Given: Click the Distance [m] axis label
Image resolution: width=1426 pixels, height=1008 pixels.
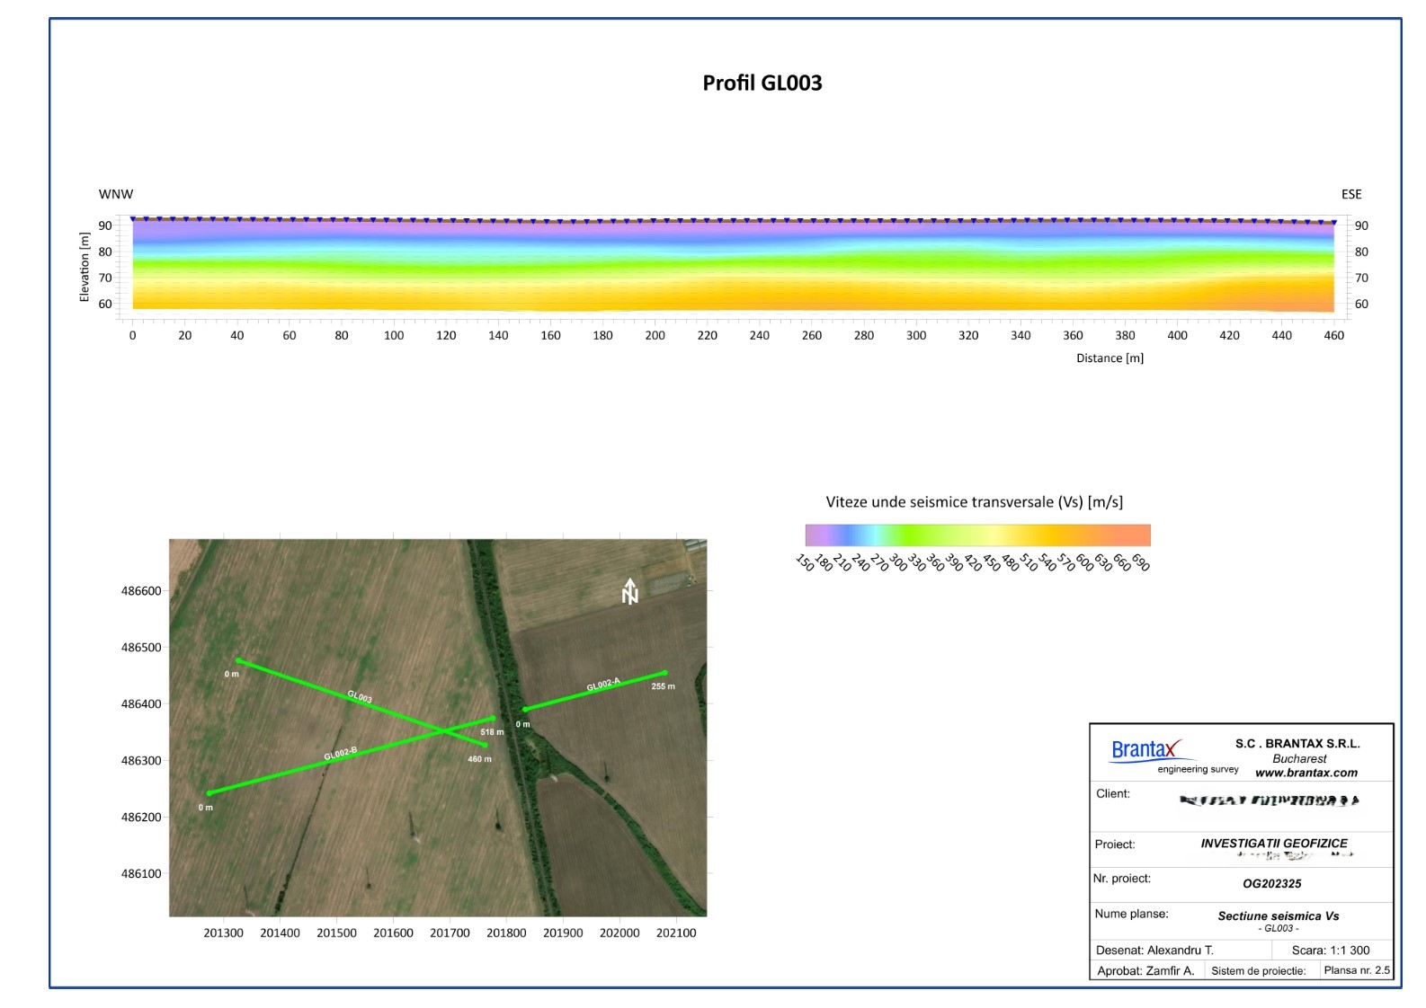Looking at the screenshot, I should (1110, 358).
